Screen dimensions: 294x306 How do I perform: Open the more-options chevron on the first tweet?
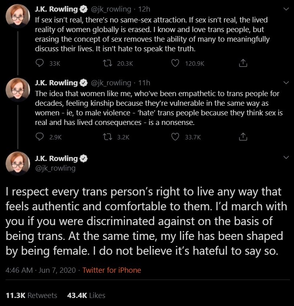286,8
